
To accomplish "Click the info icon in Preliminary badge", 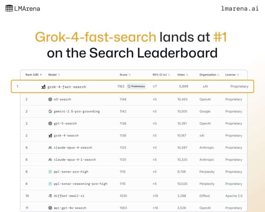I will coord(129,86).
